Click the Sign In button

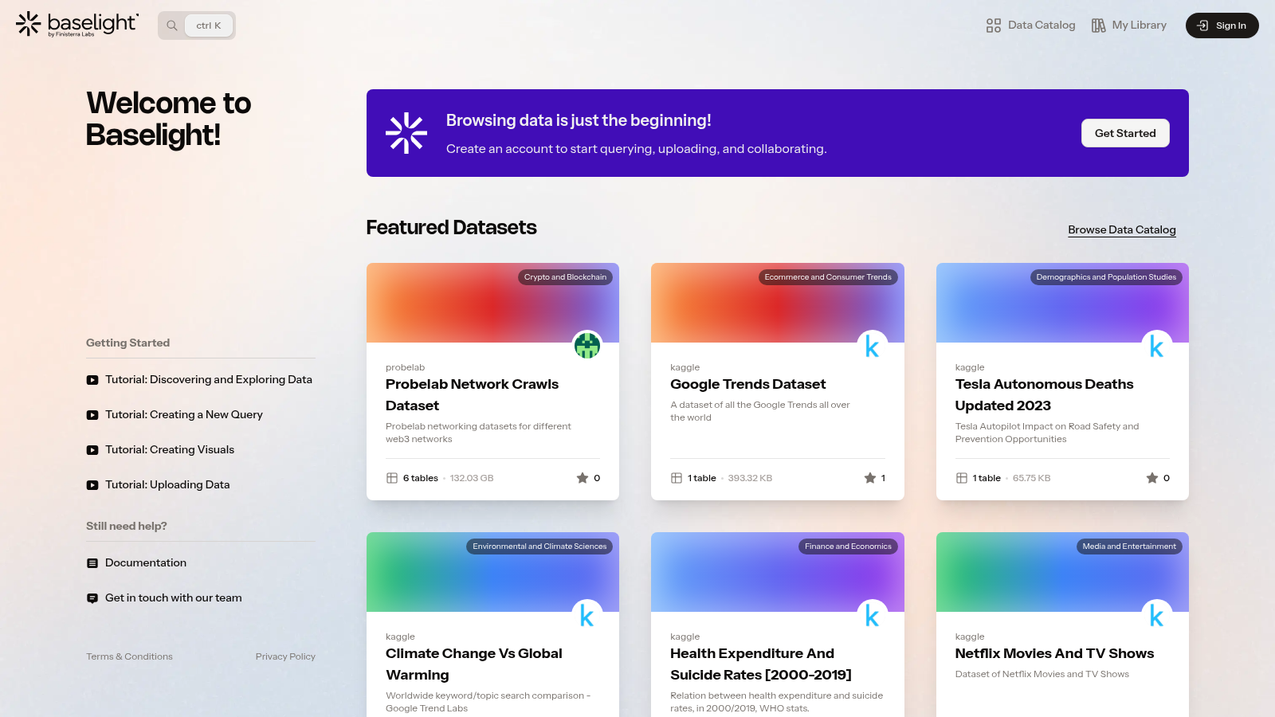click(1222, 25)
